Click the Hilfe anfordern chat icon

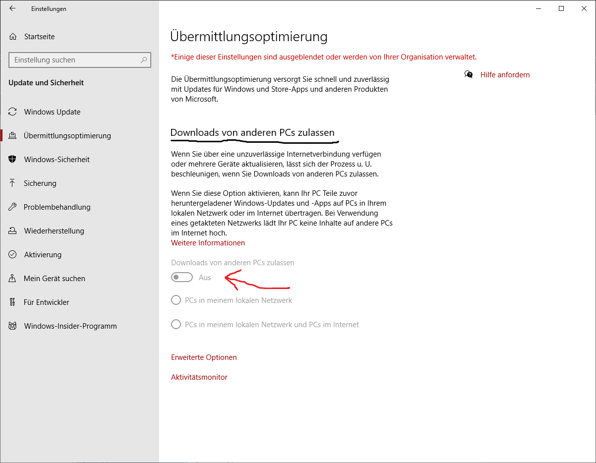coord(469,75)
